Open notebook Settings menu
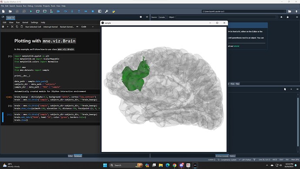The width and height of the screenshot is (300, 169). 34,22
